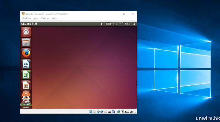Open LibreOffice Writer in the launcher
Screen dimensions: 220x122
[26, 64]
